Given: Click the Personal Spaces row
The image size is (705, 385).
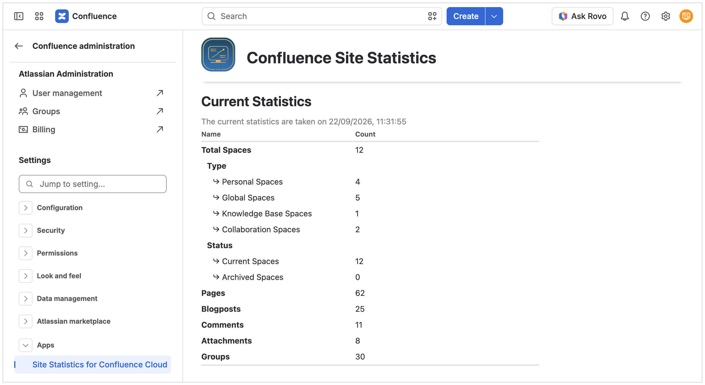Looking at the screenshot, I should pyautogui.click(x=370, y=182).
